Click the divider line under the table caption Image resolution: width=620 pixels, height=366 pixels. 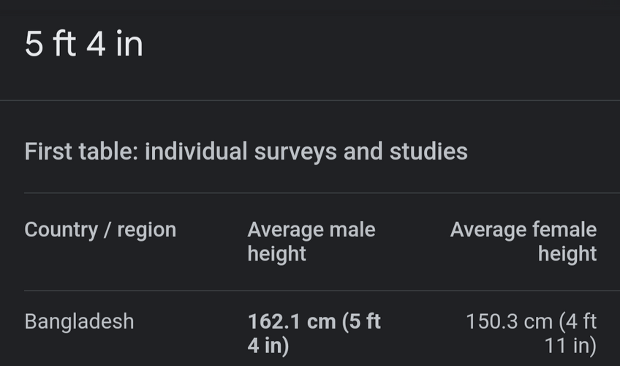(310, 193)
